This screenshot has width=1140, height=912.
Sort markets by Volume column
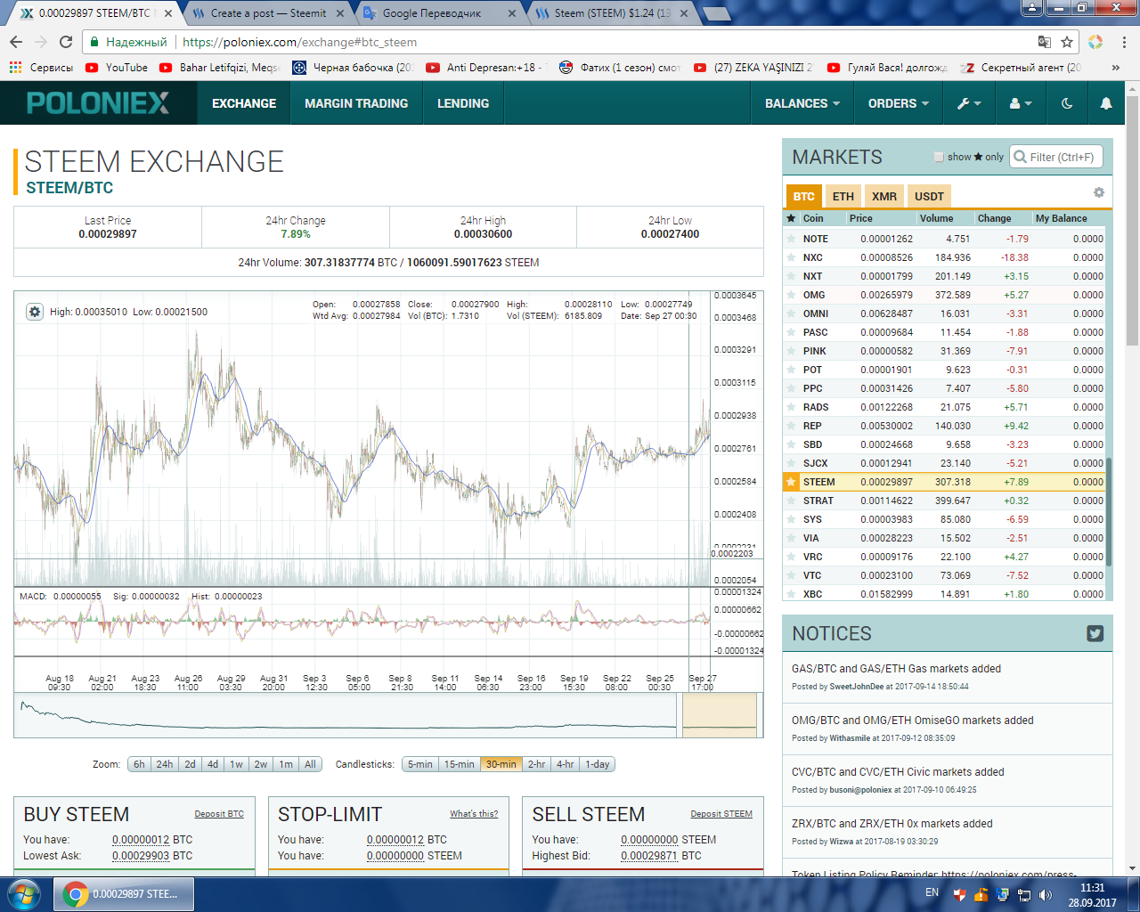click(x=937, y=218)
